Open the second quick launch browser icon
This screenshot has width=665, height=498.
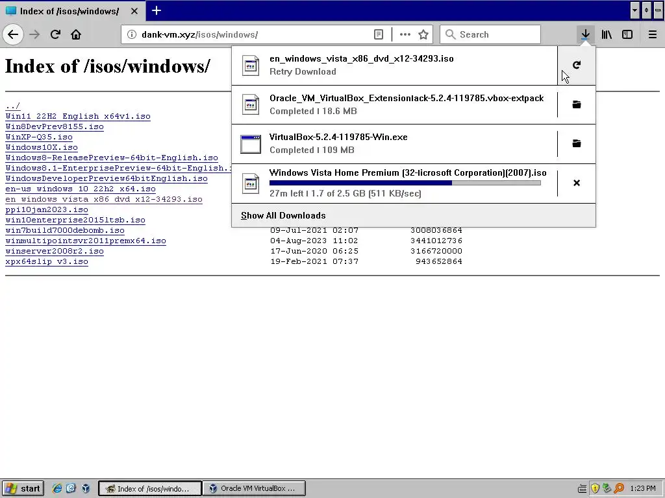point(71,488)
